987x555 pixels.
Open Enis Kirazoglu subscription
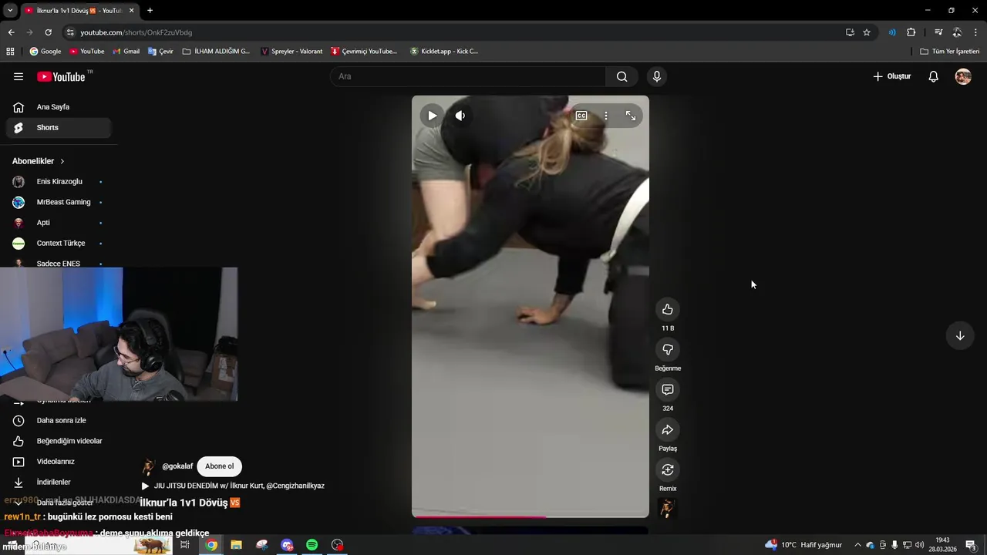pyautogui.click(x=59, y=182)
